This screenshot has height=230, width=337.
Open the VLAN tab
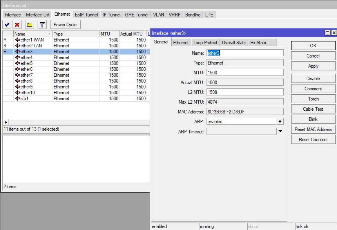159,15
